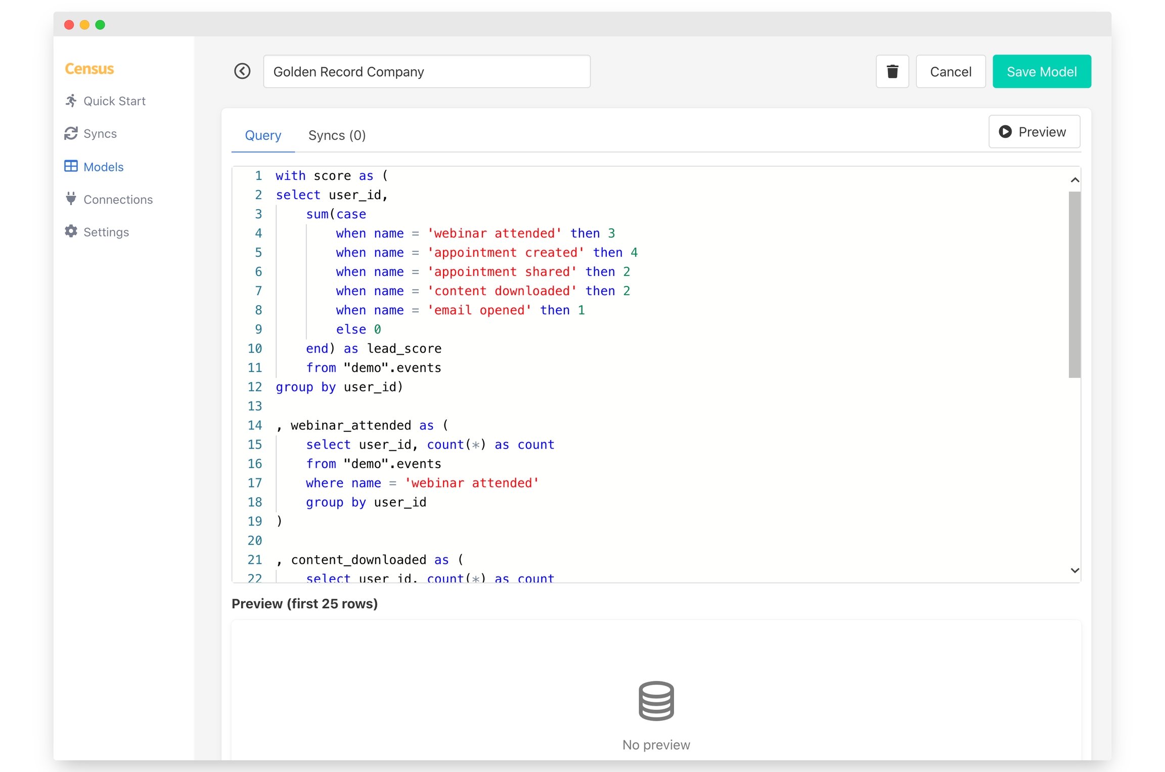Click the Cancel button
The width and height of the screenshot is (1165, 772).
[x=951, y=71]
